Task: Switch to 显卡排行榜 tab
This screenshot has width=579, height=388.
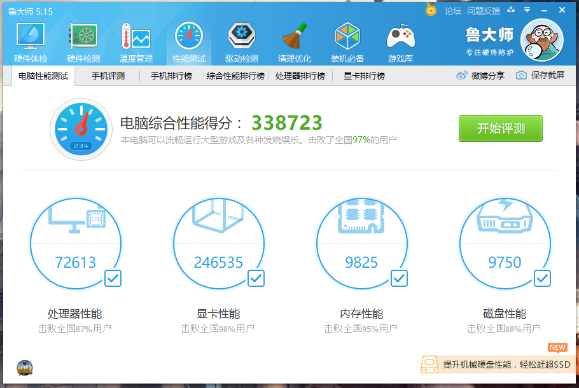Action: tap(364, 76)
